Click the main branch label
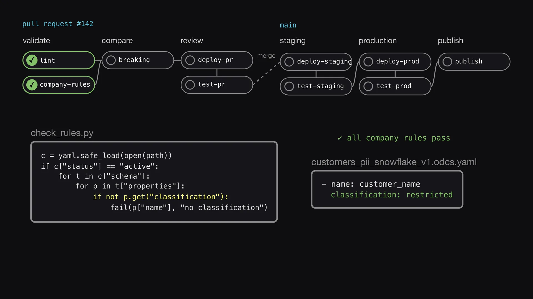This screenshot has height=299, width=533. click(288, 25)
